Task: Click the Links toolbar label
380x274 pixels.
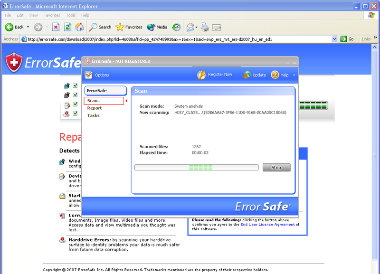Action: [366, 39]
